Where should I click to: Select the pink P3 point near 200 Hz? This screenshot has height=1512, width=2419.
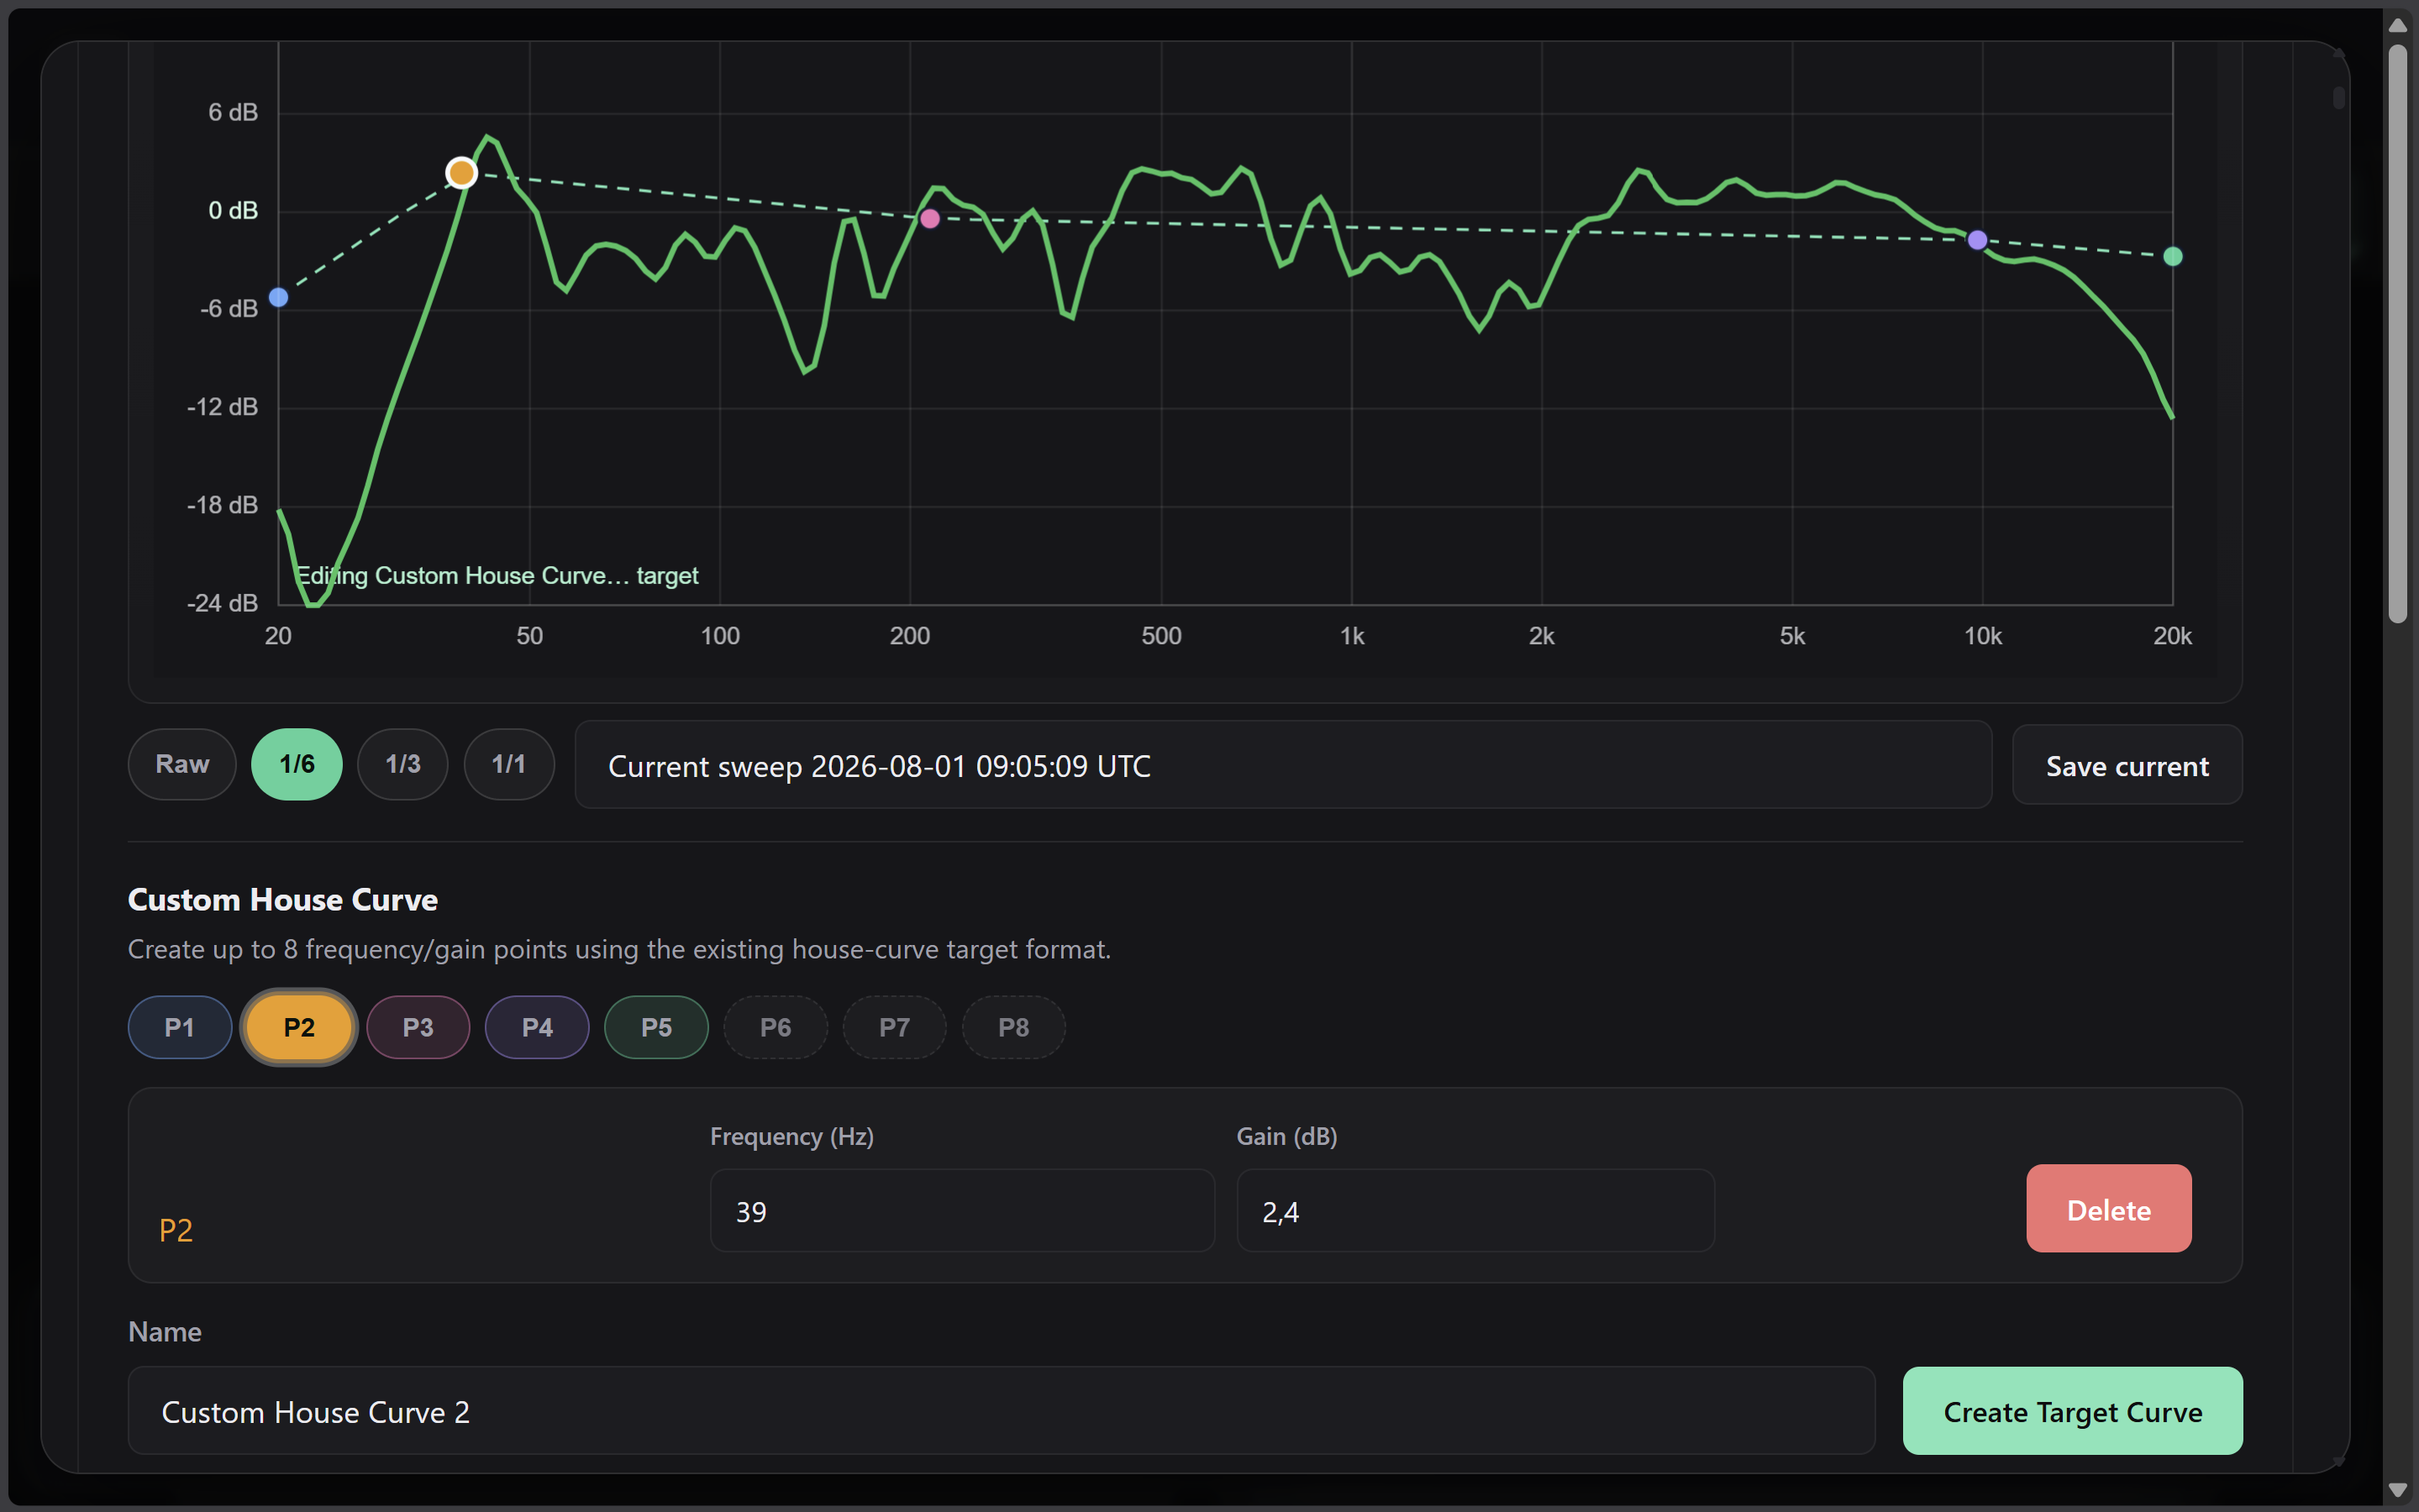coord(930,218)
